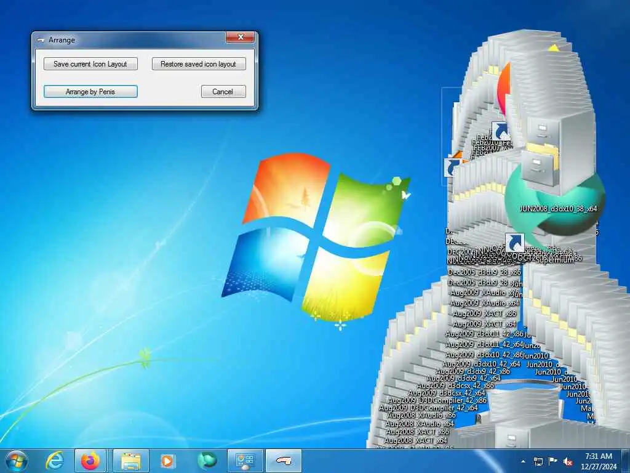Viewport: 630px width, 473px height.
Task: Select Aug2008_XAudio_x86 desktop file
Action: (x=421, y=415)
